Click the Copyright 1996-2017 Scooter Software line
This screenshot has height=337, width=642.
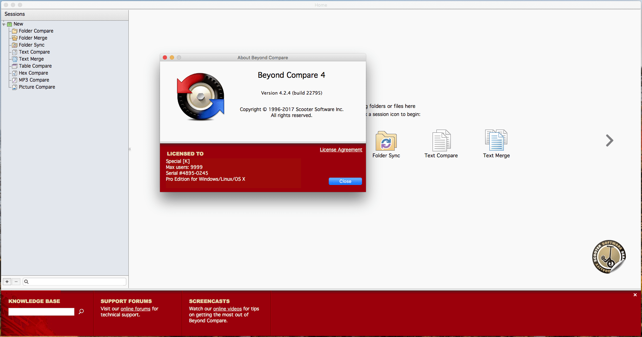292,110
